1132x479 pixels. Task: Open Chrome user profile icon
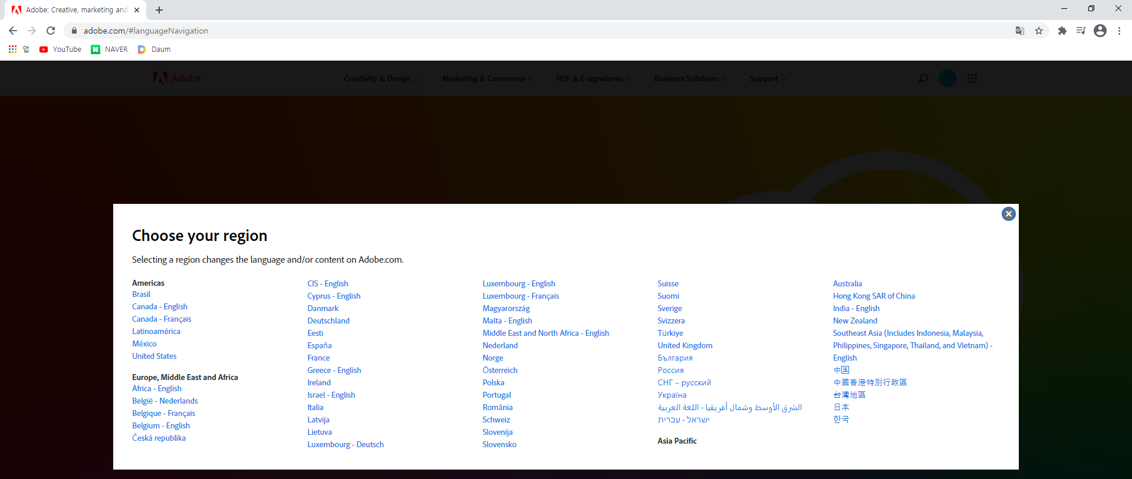1100,31
